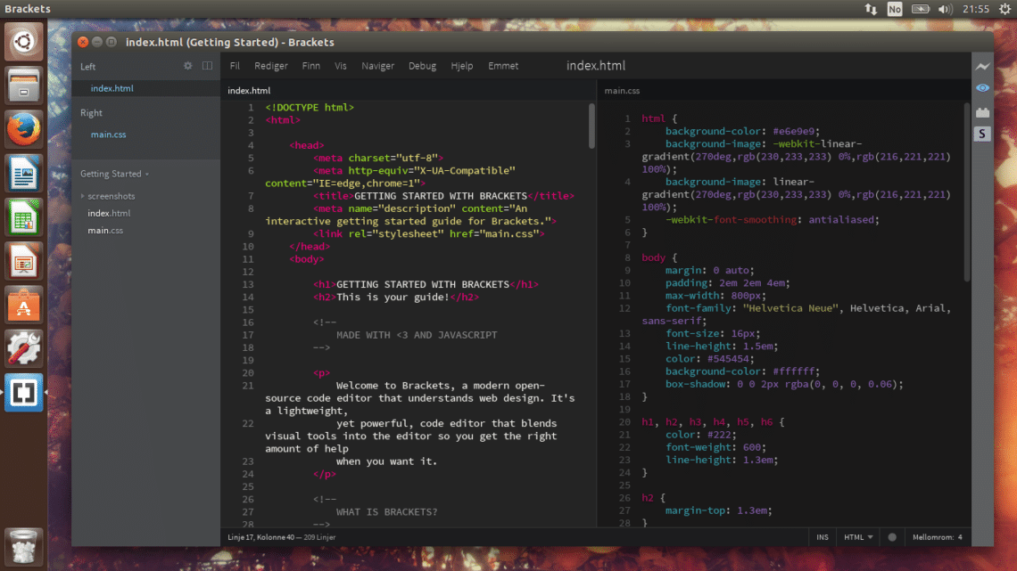
Task: Toggle INS insert mode in status bar
Action: point(823,537)
